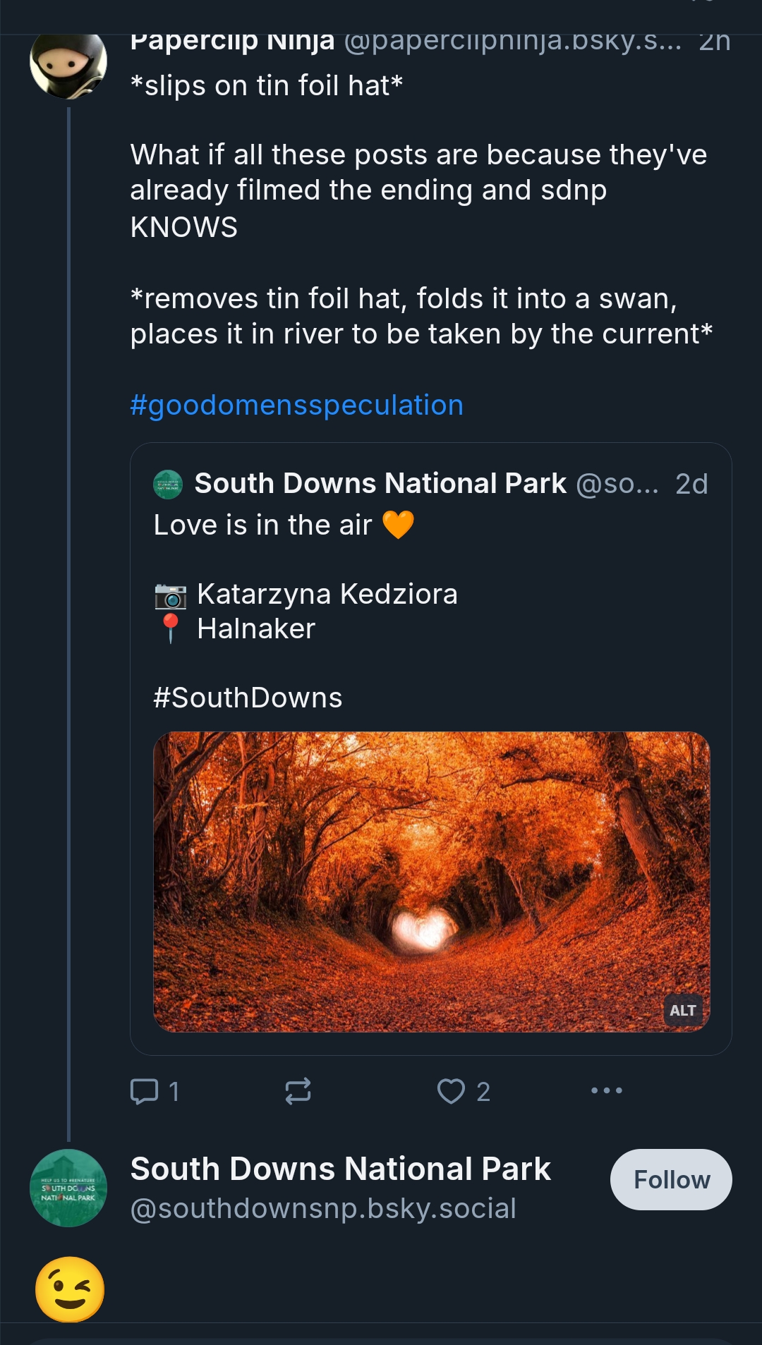
Task: Tap the winking face emoji reply
Action: point(70,1289)
